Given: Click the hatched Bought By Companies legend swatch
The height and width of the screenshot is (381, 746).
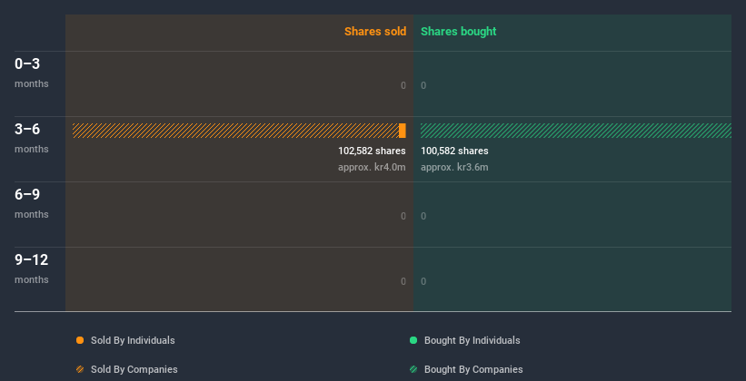Looking at the screenshot, I should pyautogui.click(x=413, y=369).
